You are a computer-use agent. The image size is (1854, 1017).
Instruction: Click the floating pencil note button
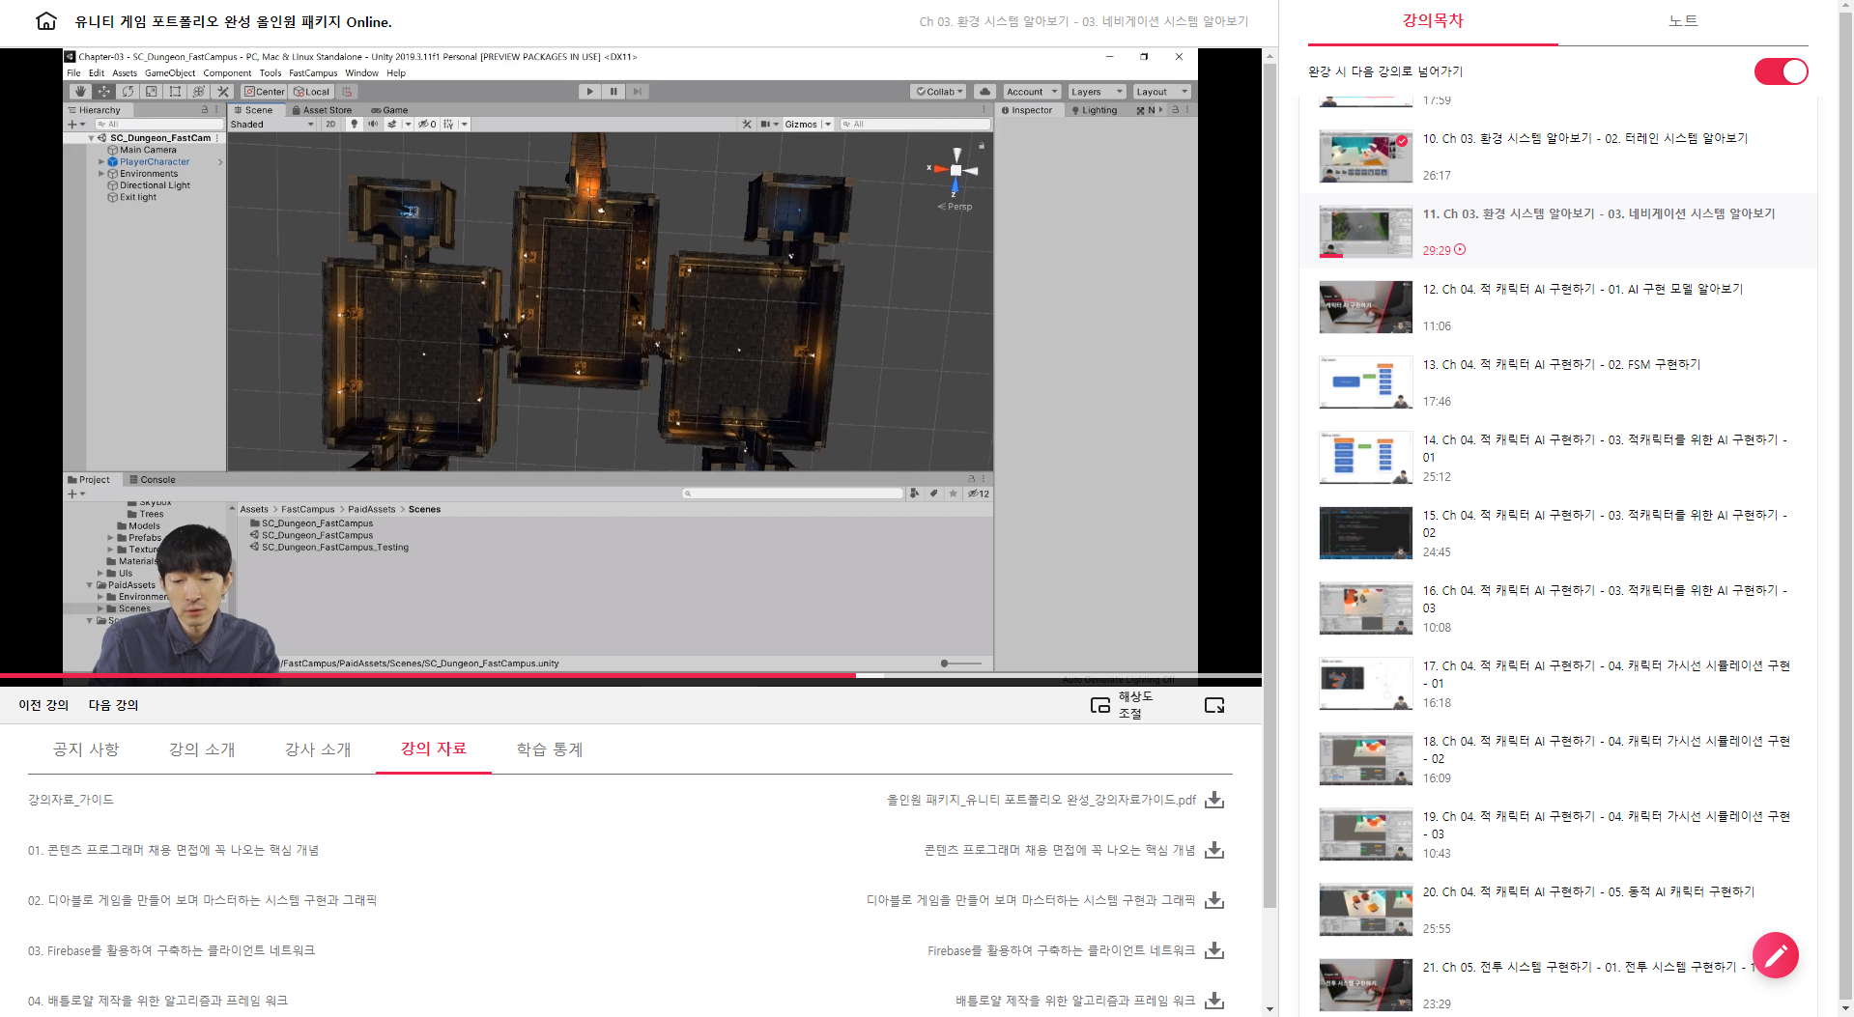coord(1775,955)
